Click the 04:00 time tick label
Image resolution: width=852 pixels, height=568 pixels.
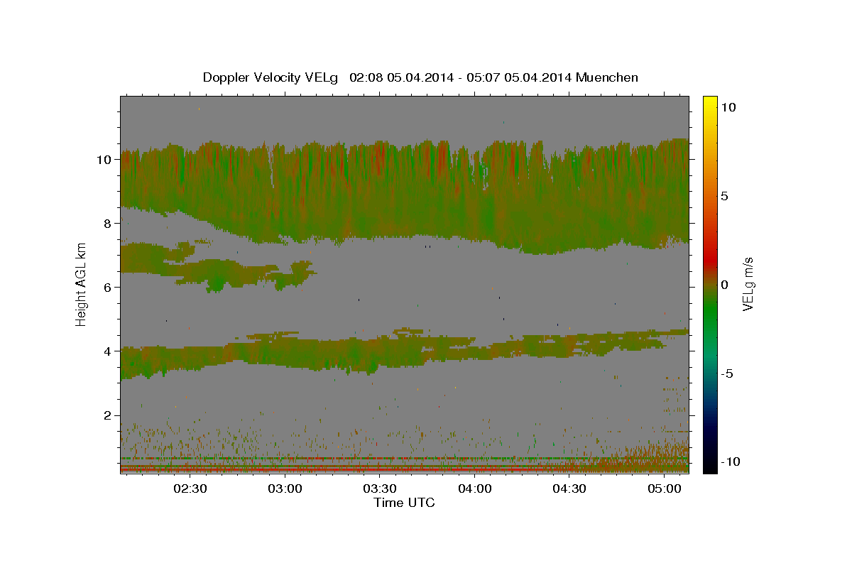[x=475, y=488]
